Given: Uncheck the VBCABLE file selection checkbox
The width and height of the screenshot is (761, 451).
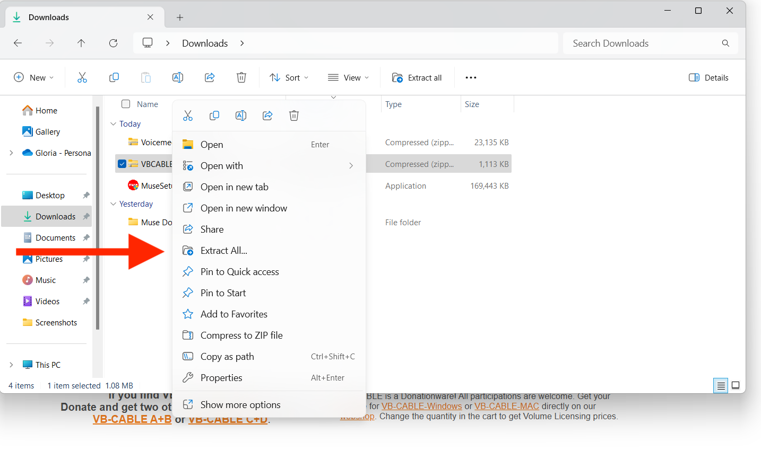Looking at the screenshot, I should pyautogui.click(x=122, y=163).
